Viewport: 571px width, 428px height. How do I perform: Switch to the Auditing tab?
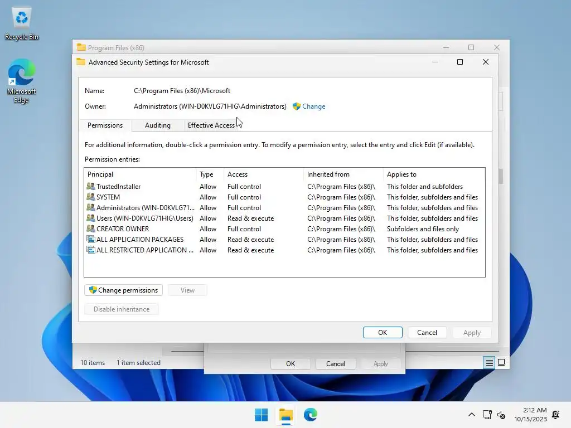(x=157, y=125)
